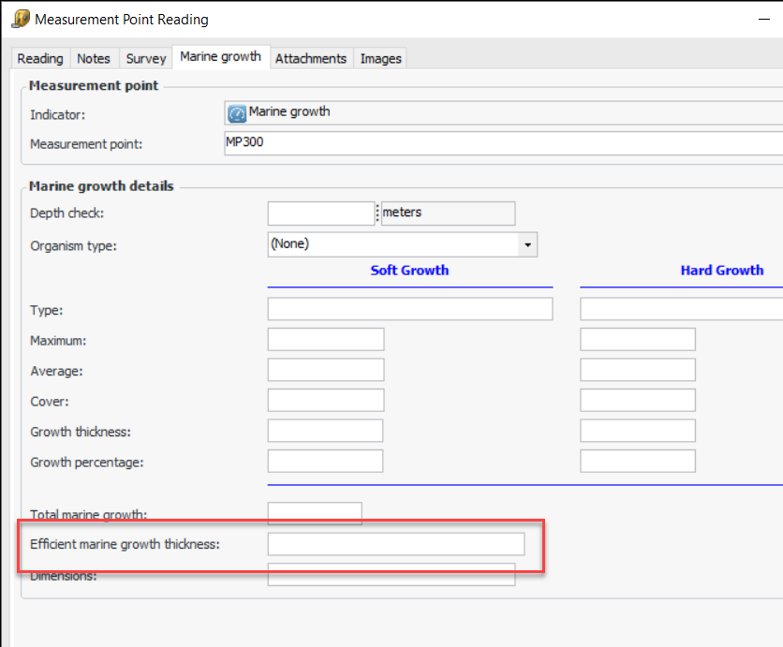Screen dimensions: 783x647
Task: Click Soft Growth thickness input box
Action: pos(325,431)
